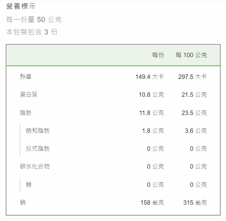Select 反式脂肪 per-100g 0 公克 value

(198, 149)
